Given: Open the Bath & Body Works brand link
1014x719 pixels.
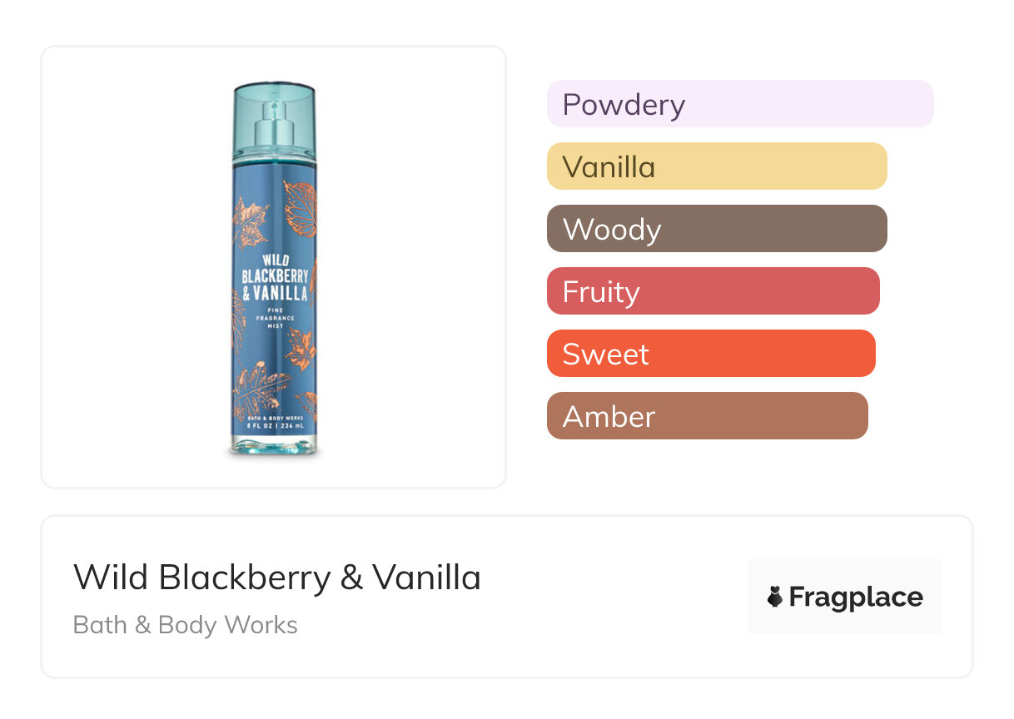Looking at the screenshot, I should pyautogui.click(x=185, y=625).
